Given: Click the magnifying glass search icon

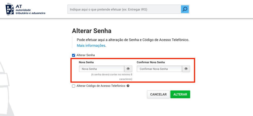Looking at the screenshot, I should click(185, 9).
